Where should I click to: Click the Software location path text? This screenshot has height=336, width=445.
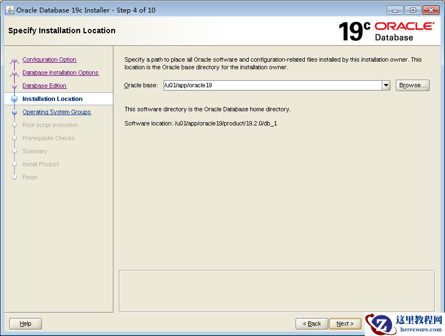pos(226,123)
